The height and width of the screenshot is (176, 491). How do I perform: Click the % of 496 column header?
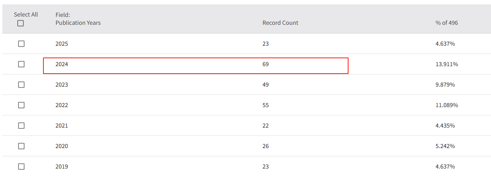coord(446,23)
